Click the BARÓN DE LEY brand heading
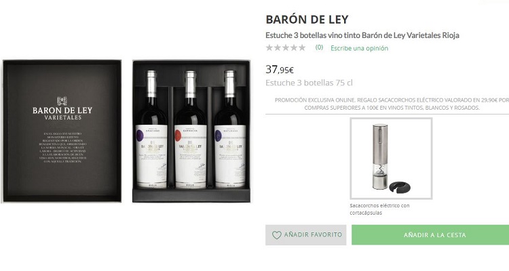The height and width of the screenshot is (271, 509). 307,20
